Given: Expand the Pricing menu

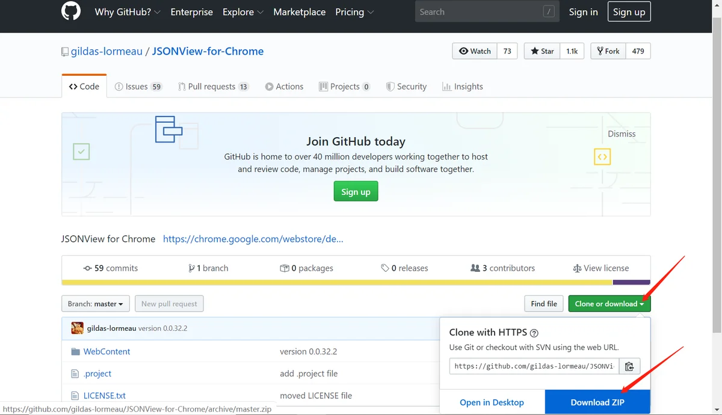Looking at the screenshot, I should pos(354,12).
